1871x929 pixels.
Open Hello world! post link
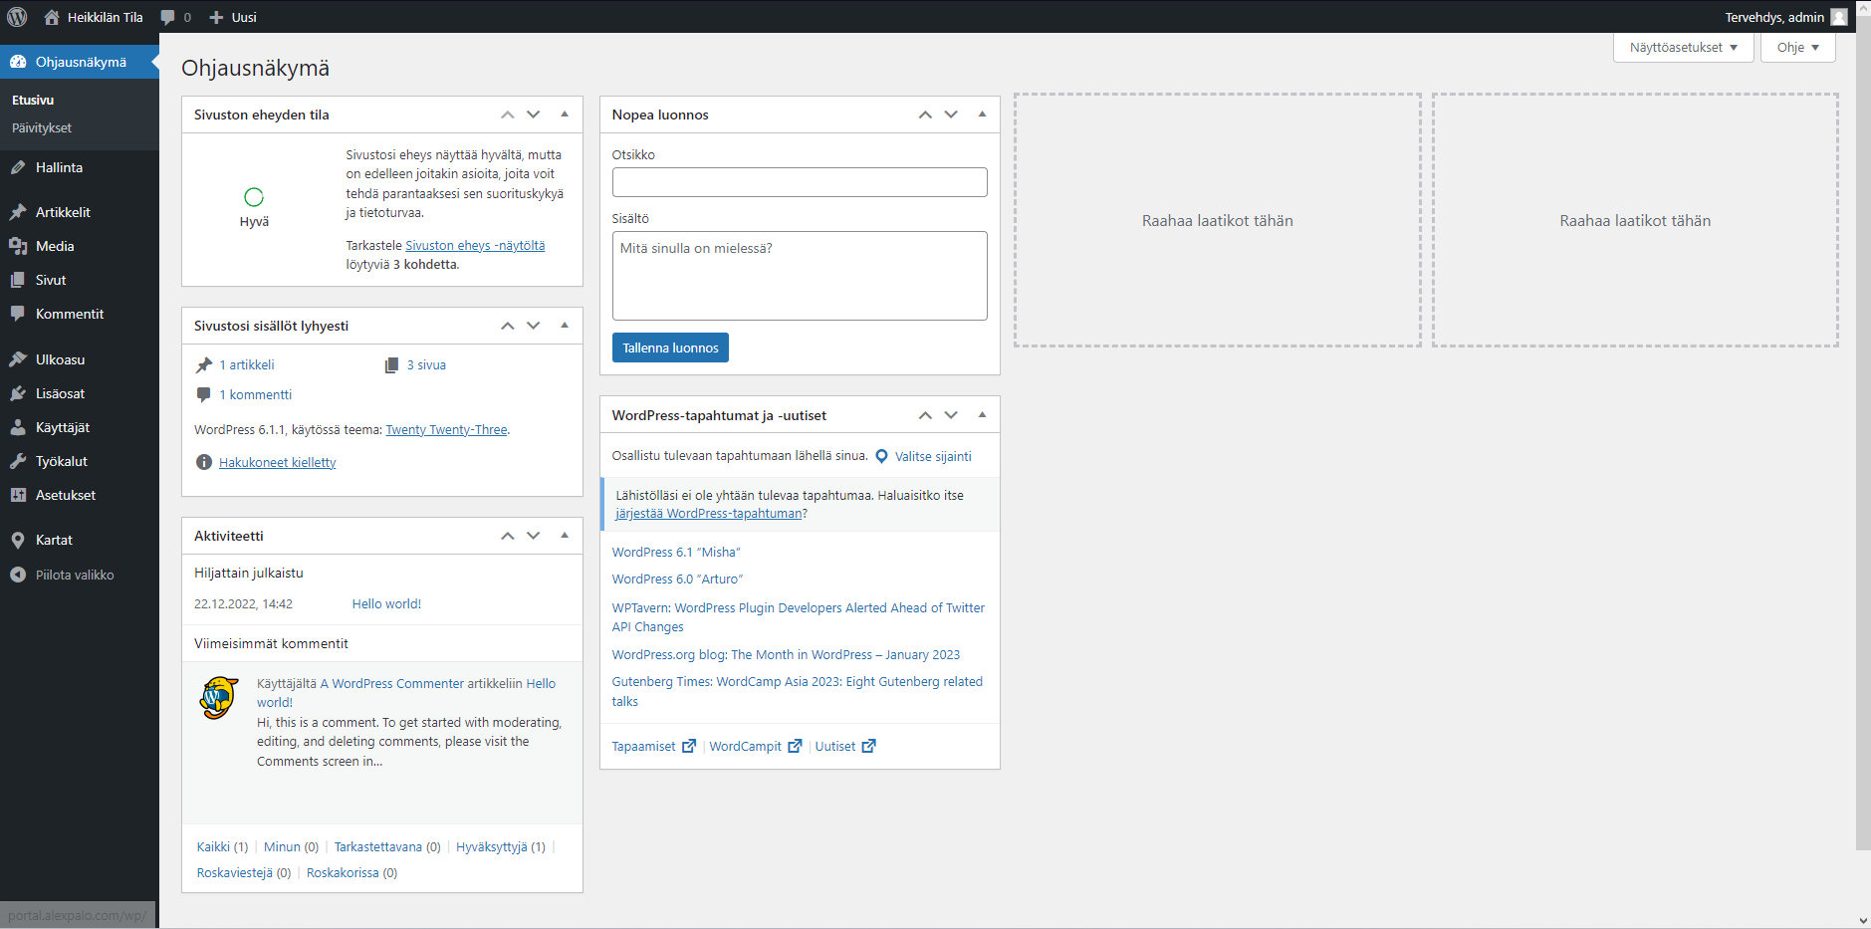[386, 603]
